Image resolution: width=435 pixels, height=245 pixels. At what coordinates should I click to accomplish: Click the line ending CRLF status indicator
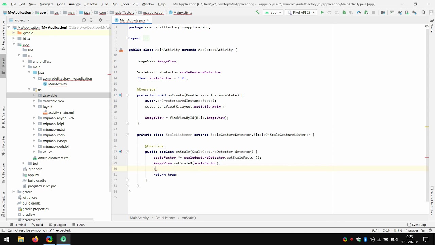pos(386,230)
